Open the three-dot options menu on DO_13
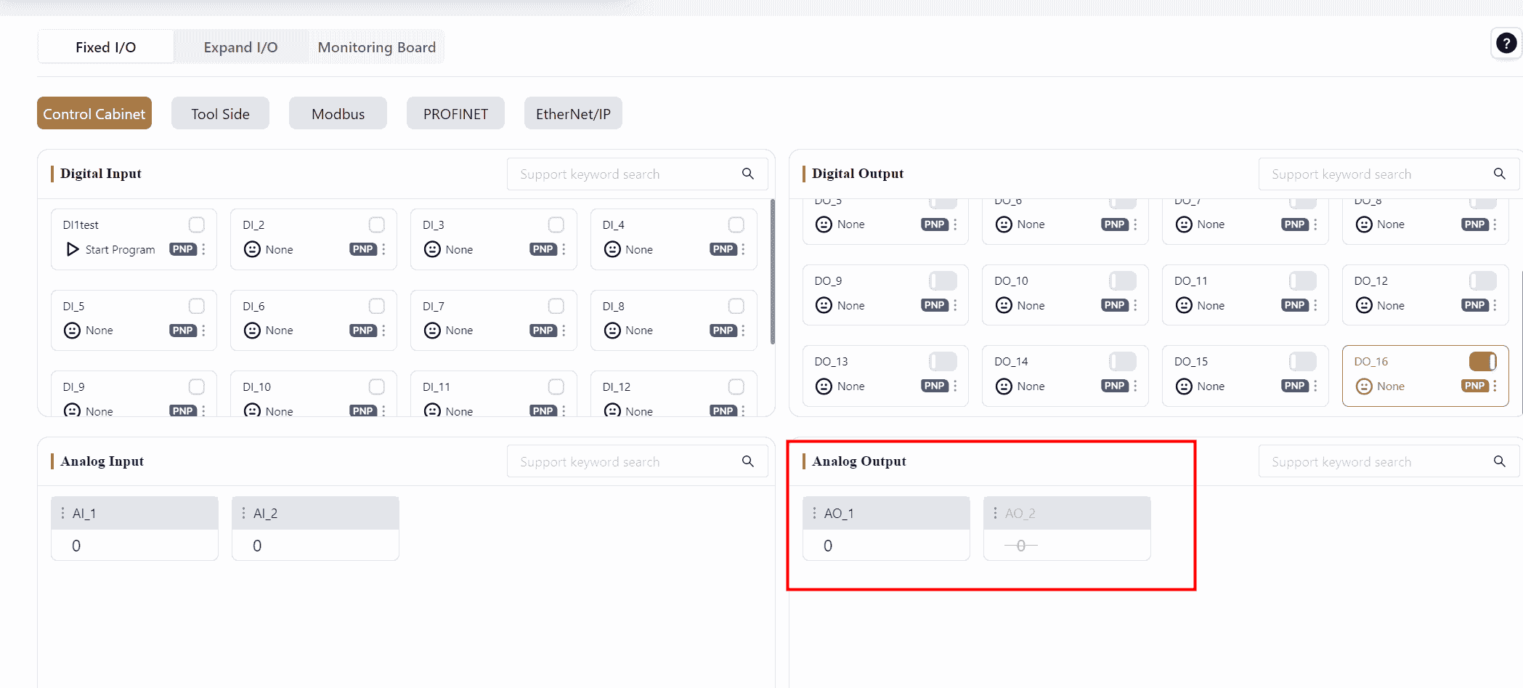Image resolution: width=1523 pixels, height=688 pixels. pos(955,386)
